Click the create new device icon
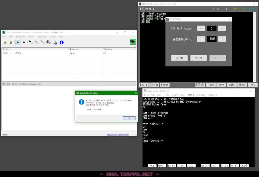Image resolution: width=259 pixels, height=177 pixels. pyautogui.click(x=31, y=42)
